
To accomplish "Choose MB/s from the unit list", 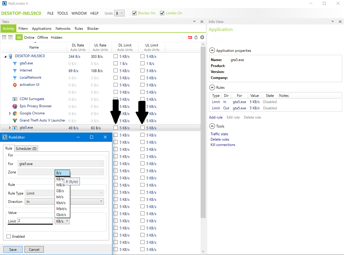I will (60, 185).
